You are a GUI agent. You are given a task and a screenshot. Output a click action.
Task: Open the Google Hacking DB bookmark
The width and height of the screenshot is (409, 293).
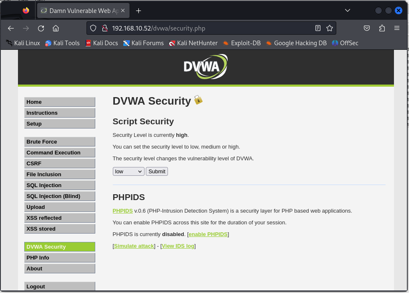pos(296,43)
